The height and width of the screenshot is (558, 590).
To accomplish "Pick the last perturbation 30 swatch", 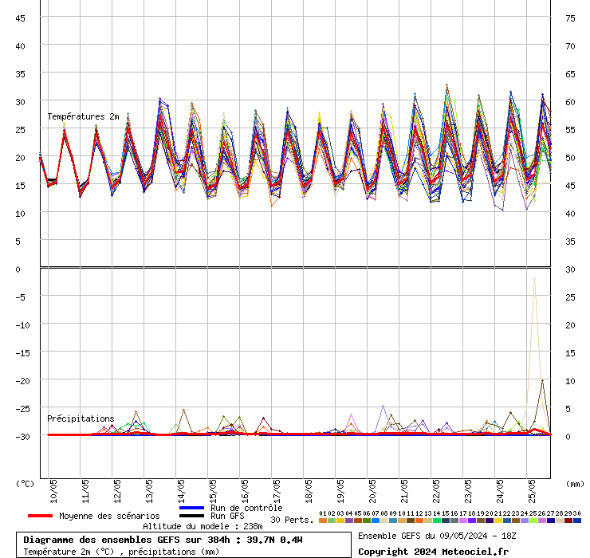I will [x=577, y=521].
